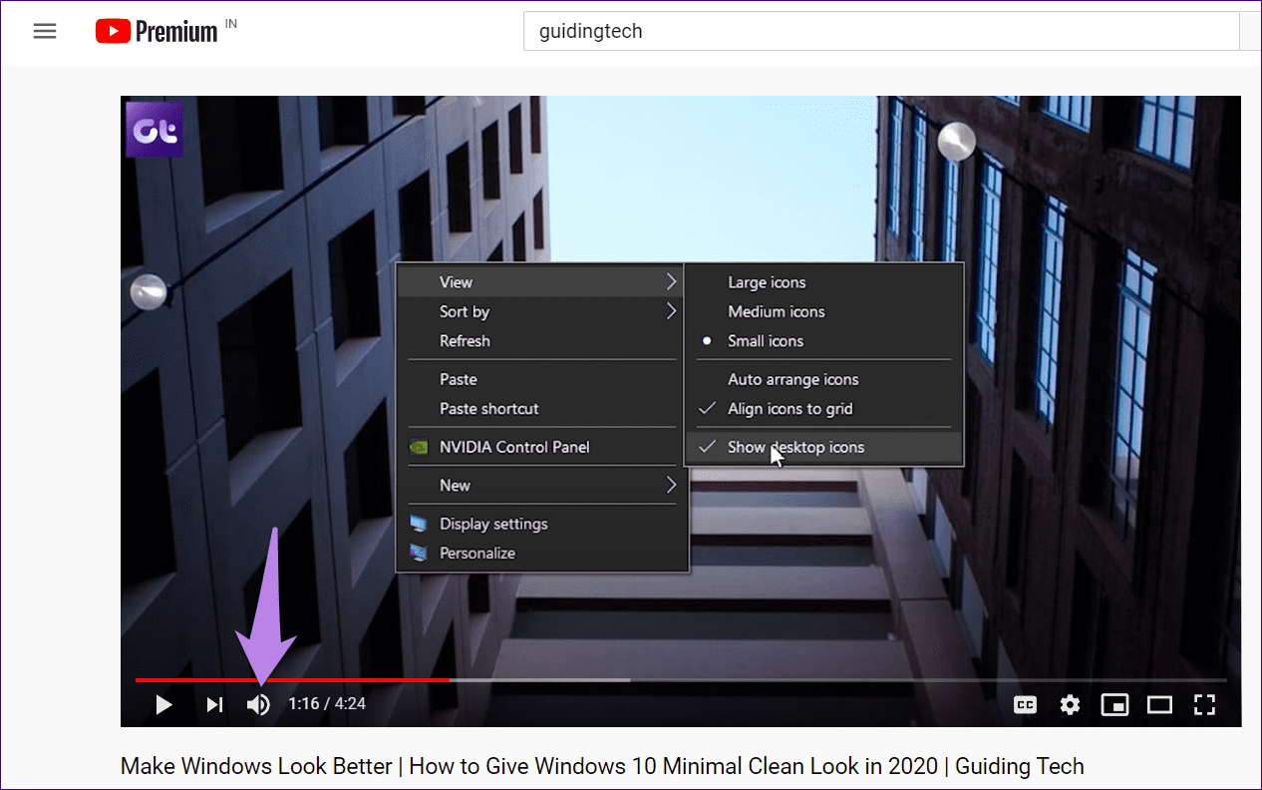The image size is (1262, 790).
Task: Enable Auto arrange icons option
Action: [793, 379]
